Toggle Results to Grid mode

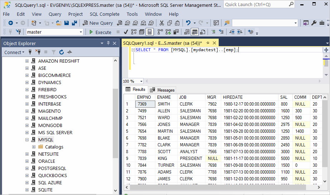[x=195, y=32]
